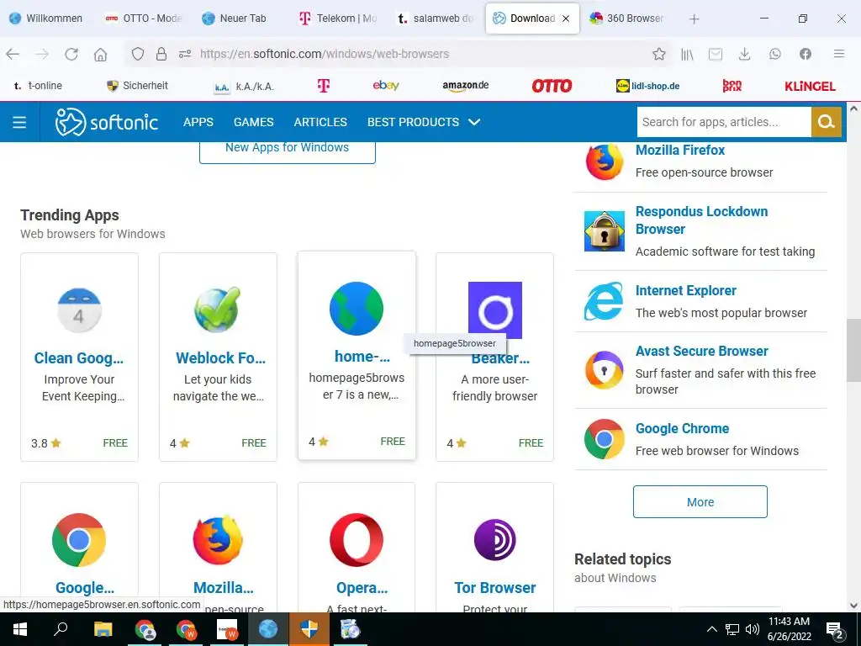
Task: Open File Explorer from taskbar
Action: (x=103, y=629)
